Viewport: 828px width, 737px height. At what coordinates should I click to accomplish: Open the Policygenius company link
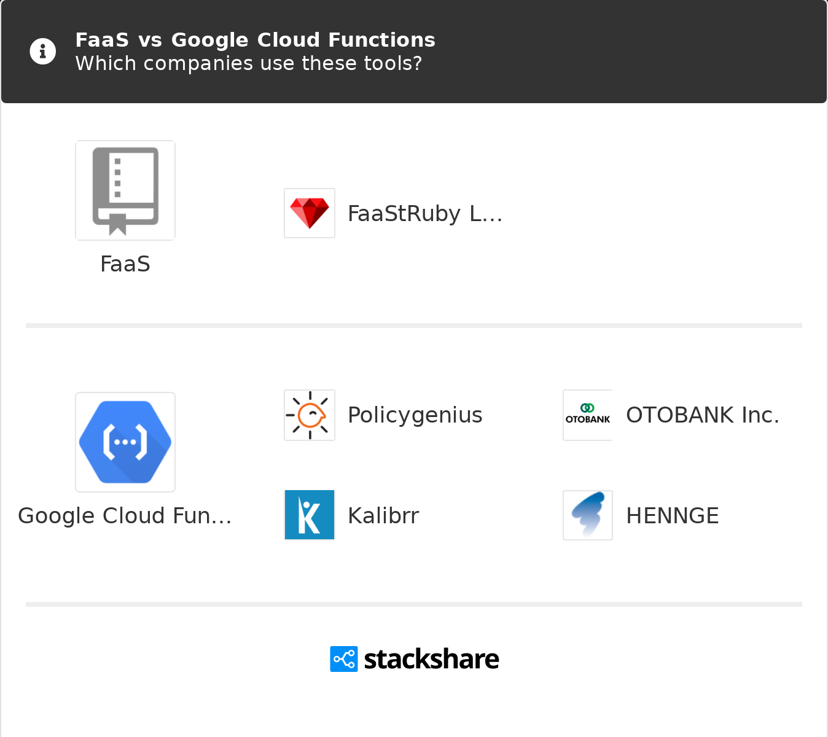[x=415, y=415]
